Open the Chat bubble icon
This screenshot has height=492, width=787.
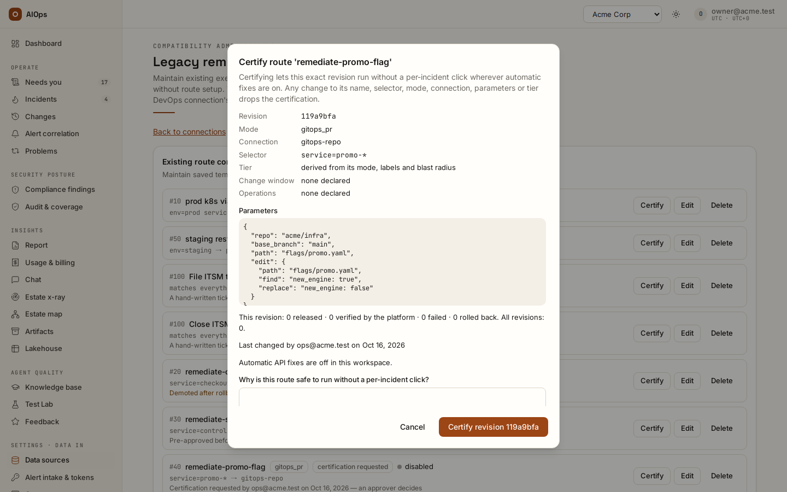pos(15,279)
